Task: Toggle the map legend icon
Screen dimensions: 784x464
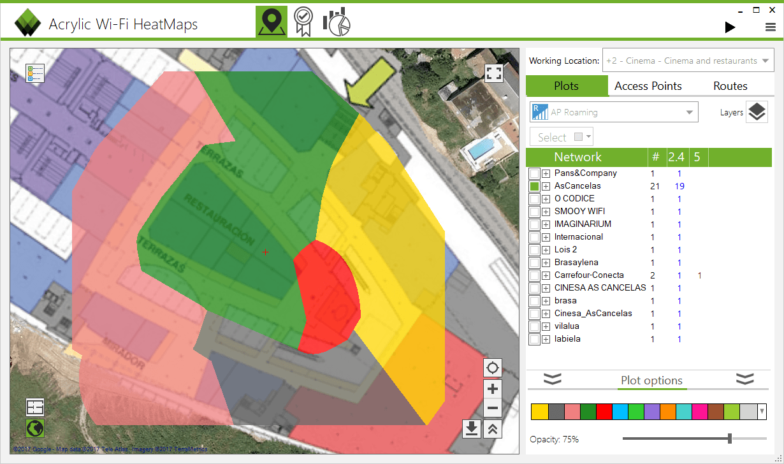Action: [x=34, y=73]
